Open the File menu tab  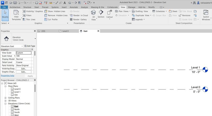pyautogui.click(x=4, y=7)
